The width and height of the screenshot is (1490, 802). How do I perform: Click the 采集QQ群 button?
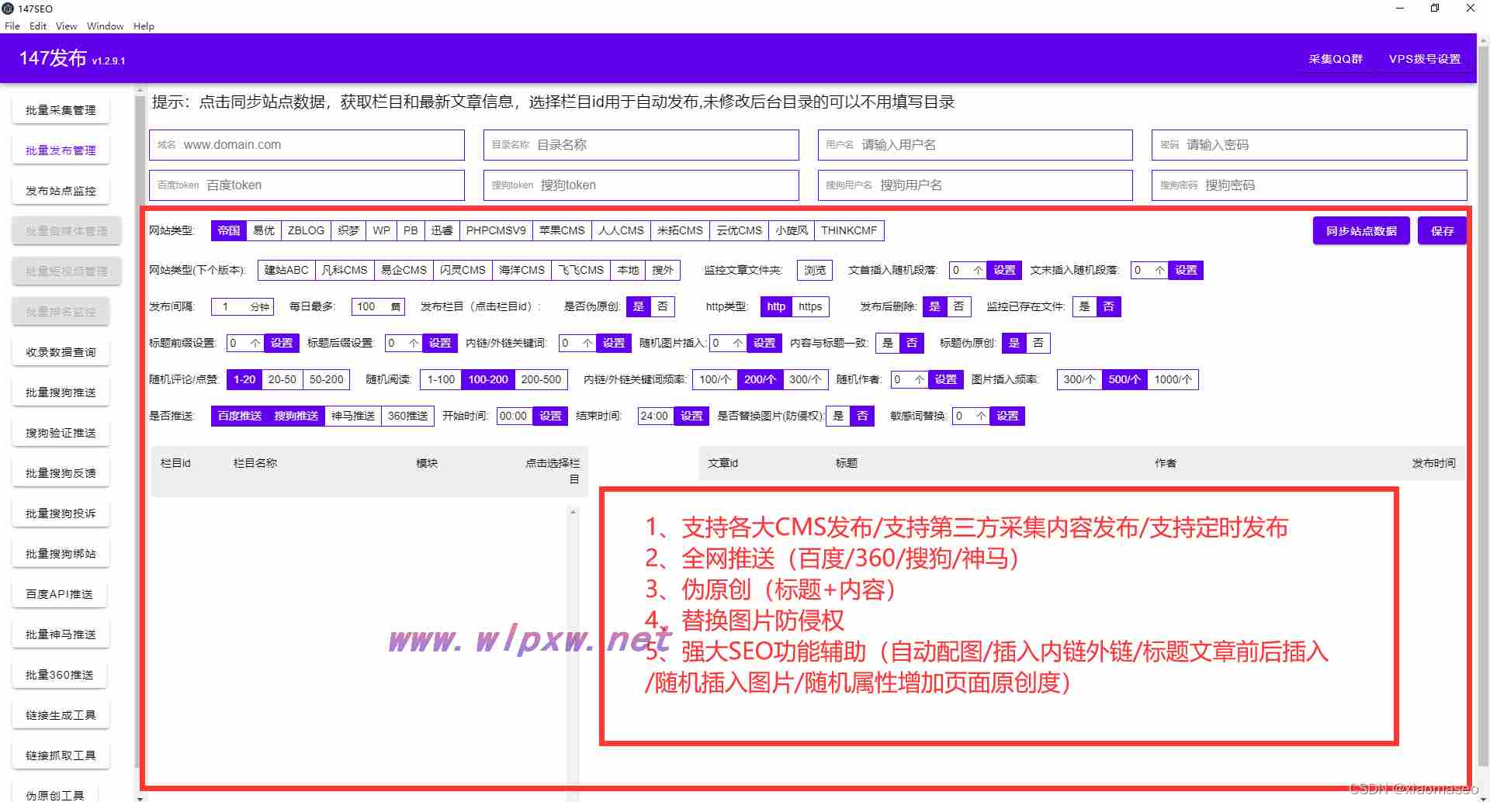(1336, 59)
